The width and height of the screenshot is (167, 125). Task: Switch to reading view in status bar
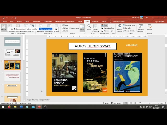coord(135,103)
